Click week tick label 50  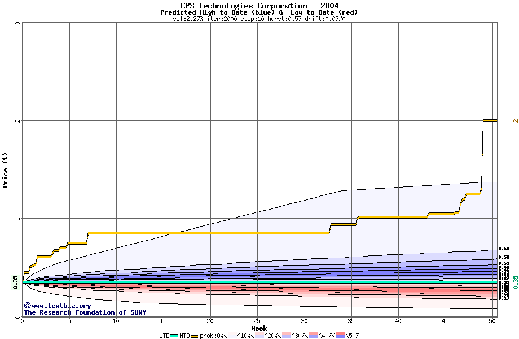[492, 321]
